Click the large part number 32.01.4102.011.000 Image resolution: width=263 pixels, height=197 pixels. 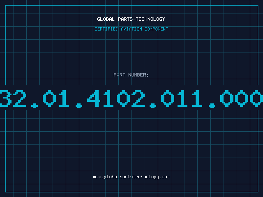tap(131, 99)
